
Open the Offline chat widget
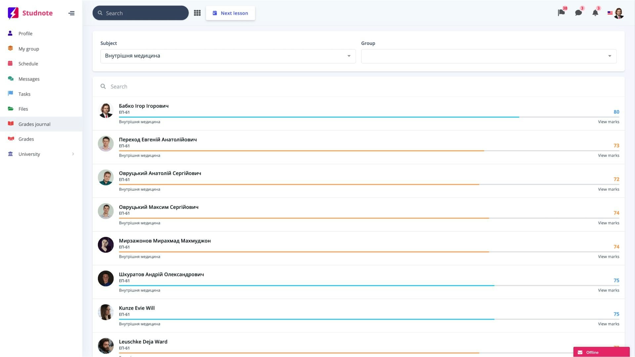coord(601,352)
